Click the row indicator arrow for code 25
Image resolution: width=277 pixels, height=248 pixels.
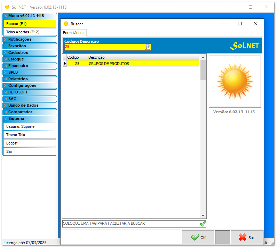(x=64, y=64)
